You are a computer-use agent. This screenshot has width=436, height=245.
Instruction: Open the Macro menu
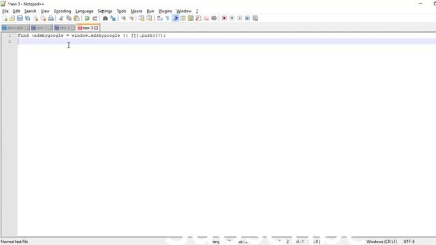136,11
